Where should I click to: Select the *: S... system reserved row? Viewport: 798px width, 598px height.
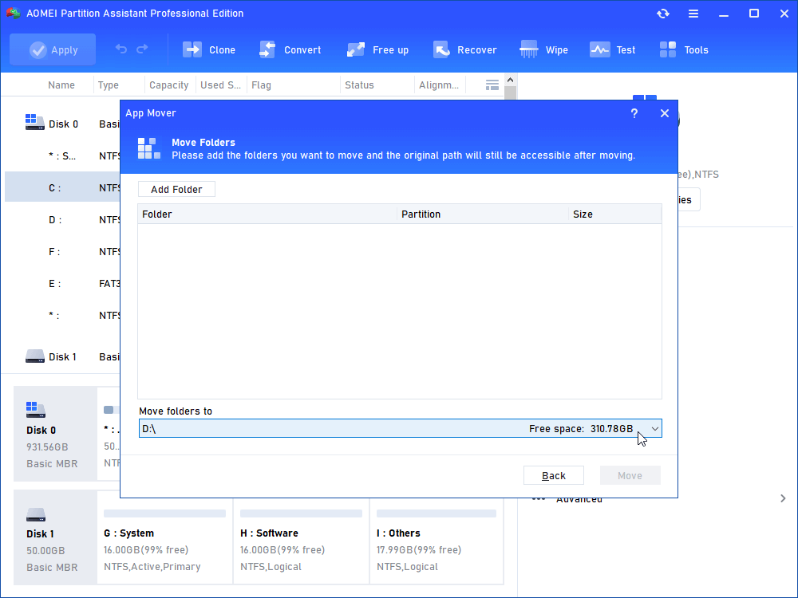click(x=62, y=156)
